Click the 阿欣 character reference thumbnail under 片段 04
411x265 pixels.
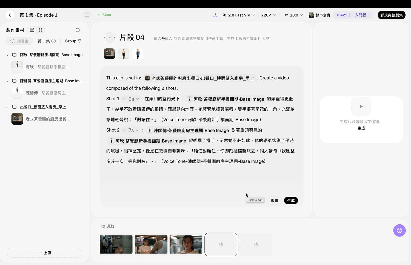[x=124, y=54]
